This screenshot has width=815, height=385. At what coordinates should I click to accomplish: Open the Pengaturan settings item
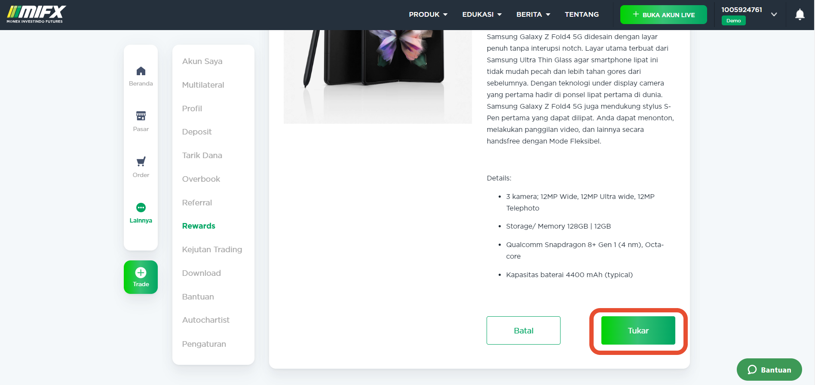click(x=204, y=344)
